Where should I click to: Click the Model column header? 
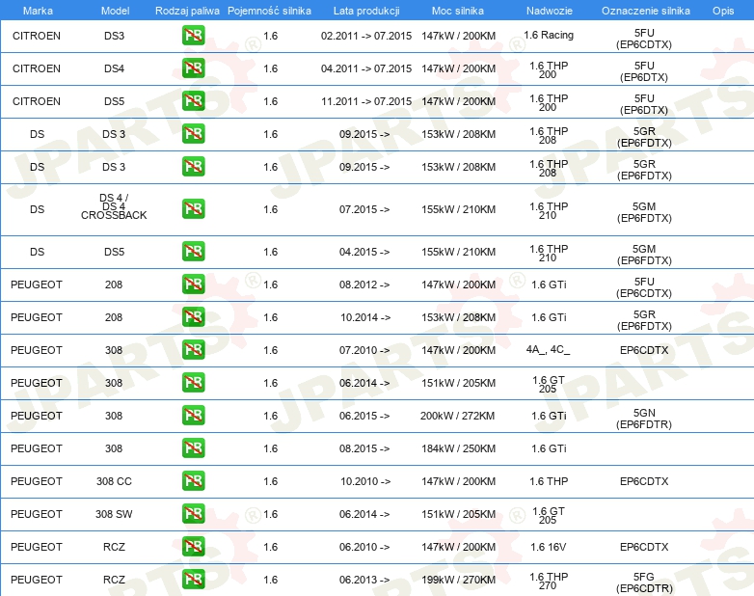(115, 11)
